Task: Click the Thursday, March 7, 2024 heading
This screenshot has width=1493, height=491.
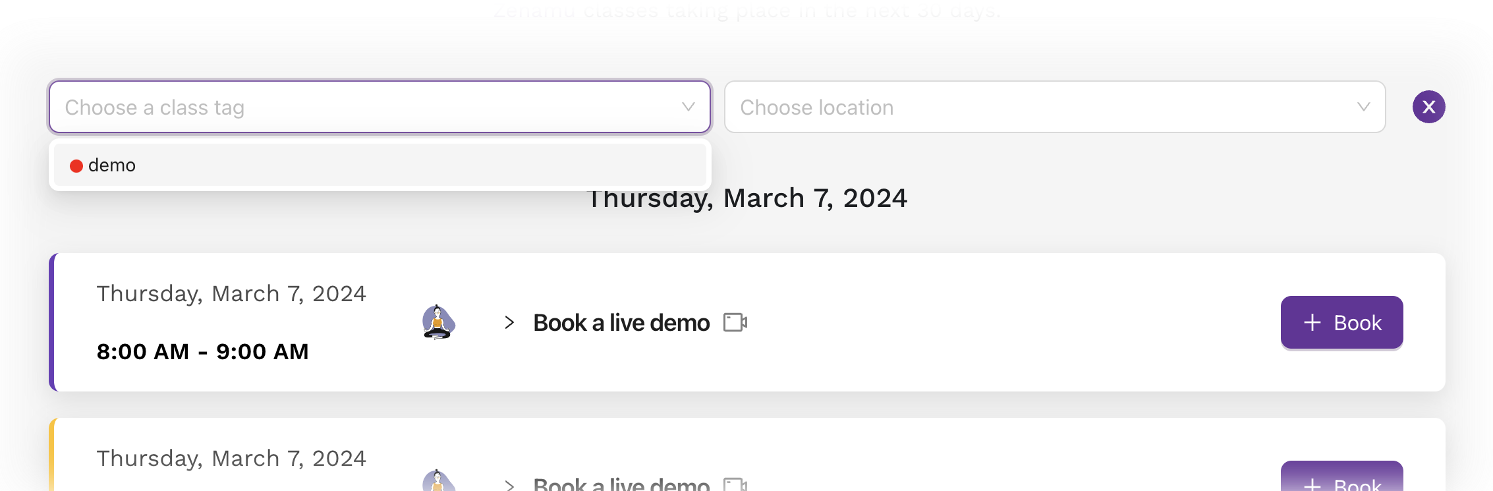Action: click(746, 198)
